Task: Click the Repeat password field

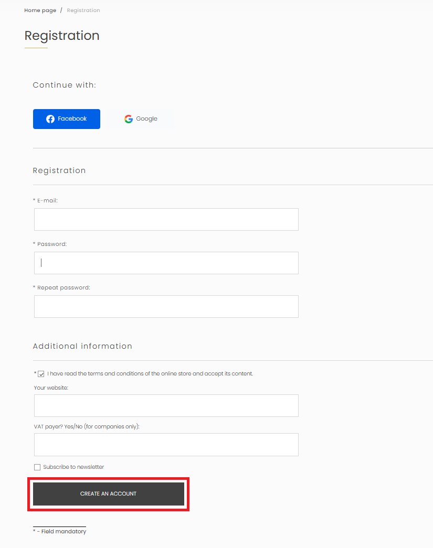Action: (x=166, y=306)
